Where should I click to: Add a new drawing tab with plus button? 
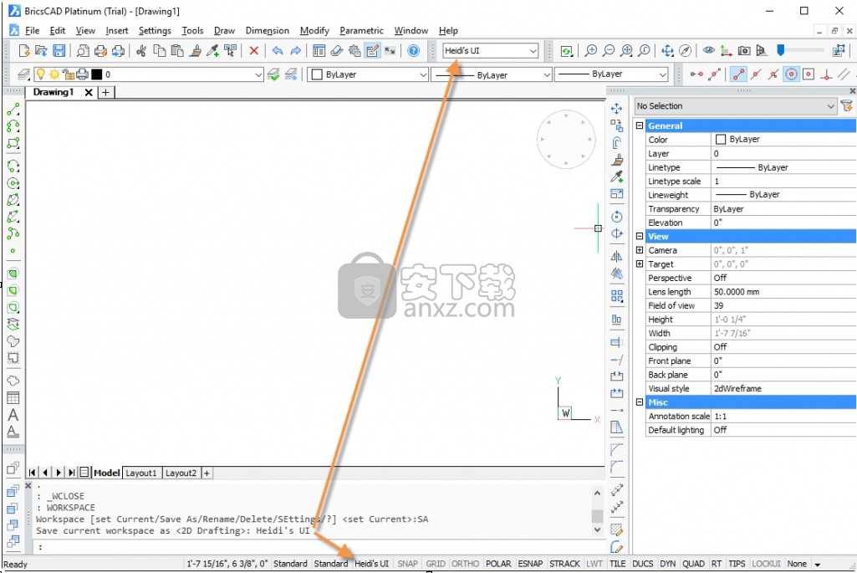pyautogui.click(x=105, y=92)
